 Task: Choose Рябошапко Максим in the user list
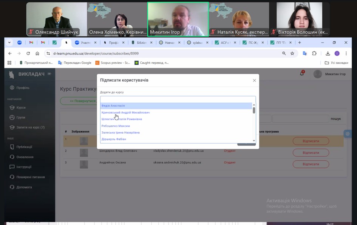click(x=116, y=126)
